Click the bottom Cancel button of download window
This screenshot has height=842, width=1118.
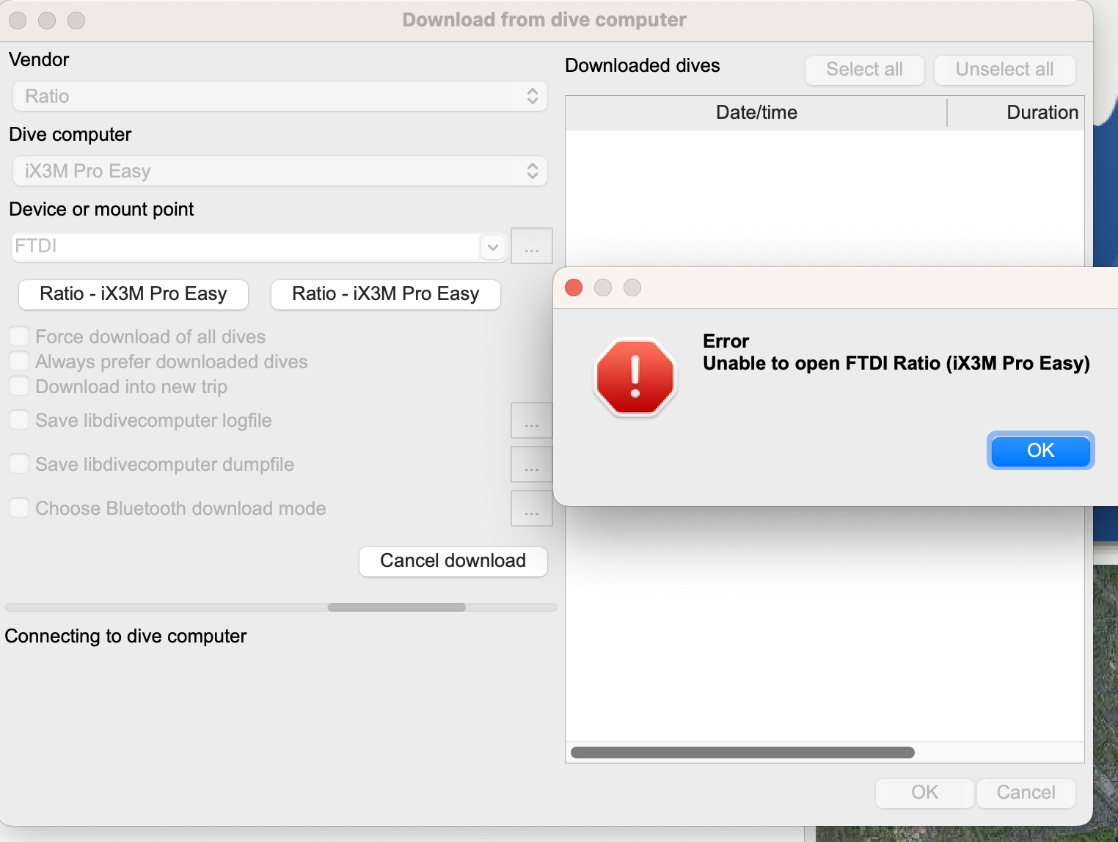tap(1026, 793)
